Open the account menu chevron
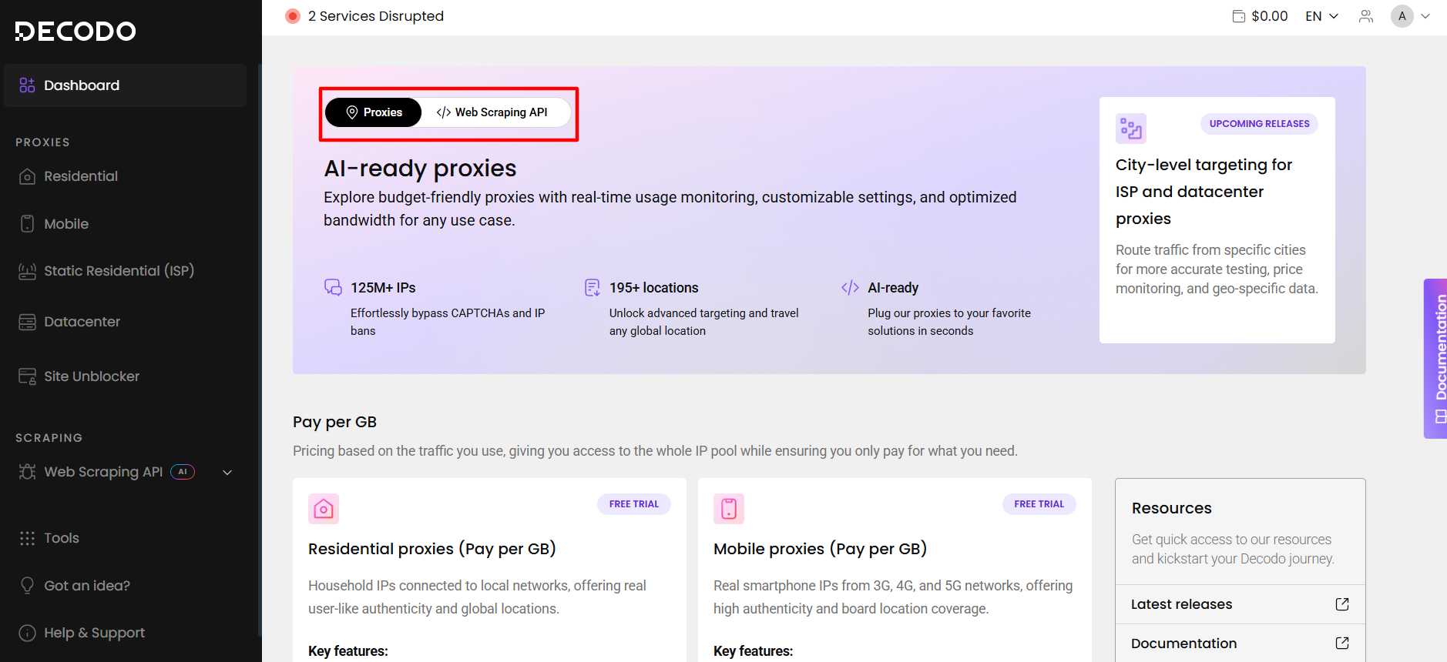Image resolution: width=1447 pixels, height=662 pixels. tap(1425, 16)
